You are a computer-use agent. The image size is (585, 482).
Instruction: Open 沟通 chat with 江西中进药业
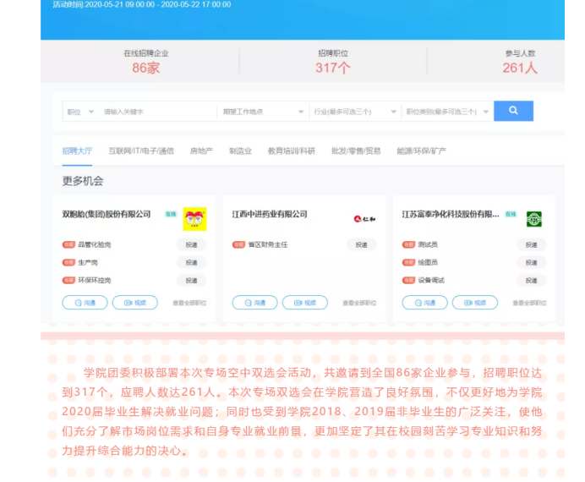tap(254, 303)
